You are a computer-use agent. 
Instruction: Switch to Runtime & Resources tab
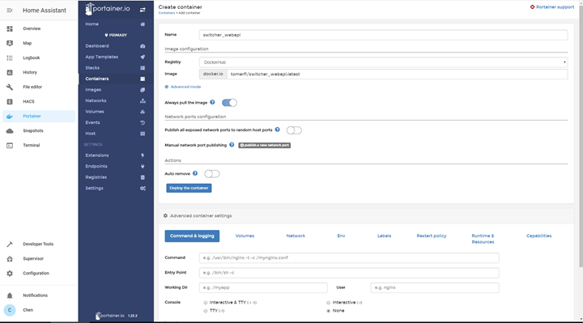click(483, 239)
